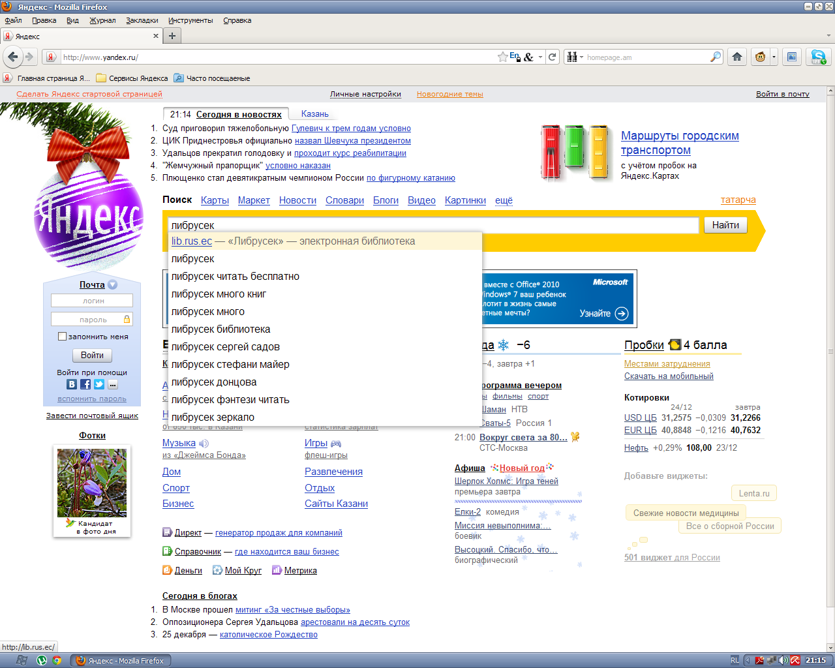Add the Lenta.ru widget

coord(753,493)
